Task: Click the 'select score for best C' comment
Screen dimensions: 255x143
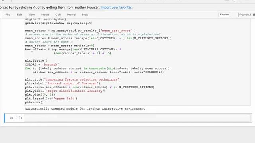Action: tap(49, 42)
